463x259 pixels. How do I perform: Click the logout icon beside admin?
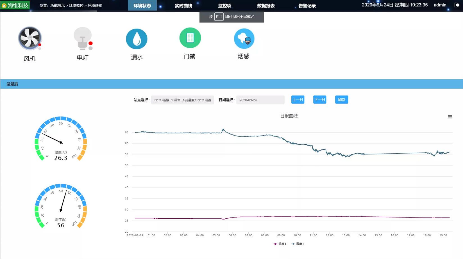tap(457, 5)
